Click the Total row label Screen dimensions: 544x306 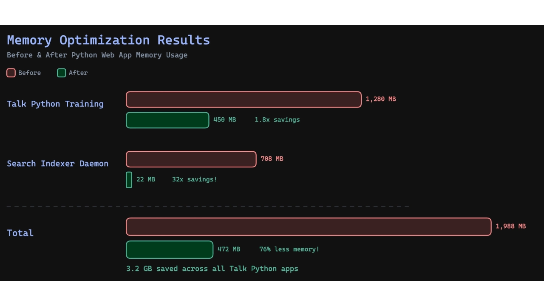coord(20,233)
